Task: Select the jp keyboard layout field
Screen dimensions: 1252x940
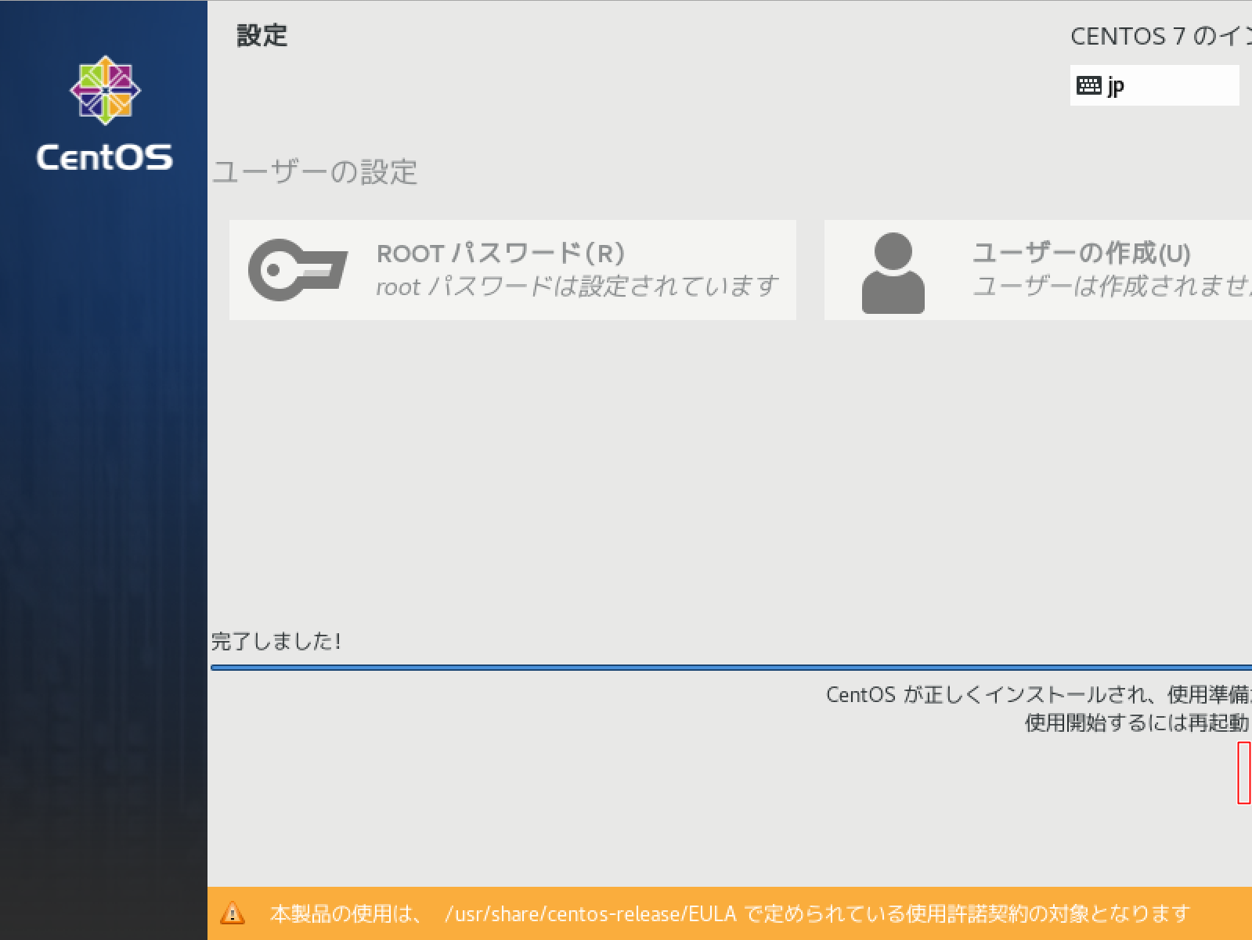Action: coord(1154,85)
